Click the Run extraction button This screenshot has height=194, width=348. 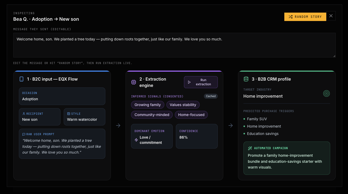pos(201,82)
